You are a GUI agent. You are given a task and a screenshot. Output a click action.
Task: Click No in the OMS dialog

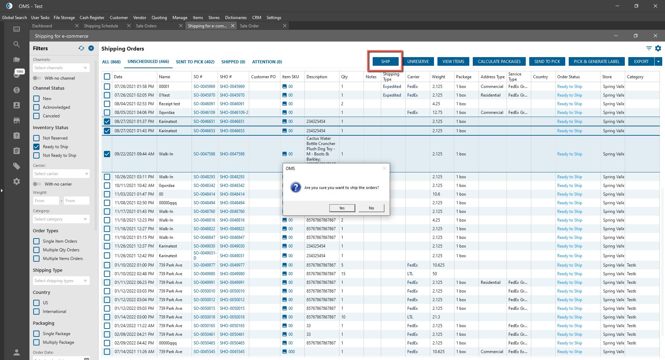click(371, 208)
